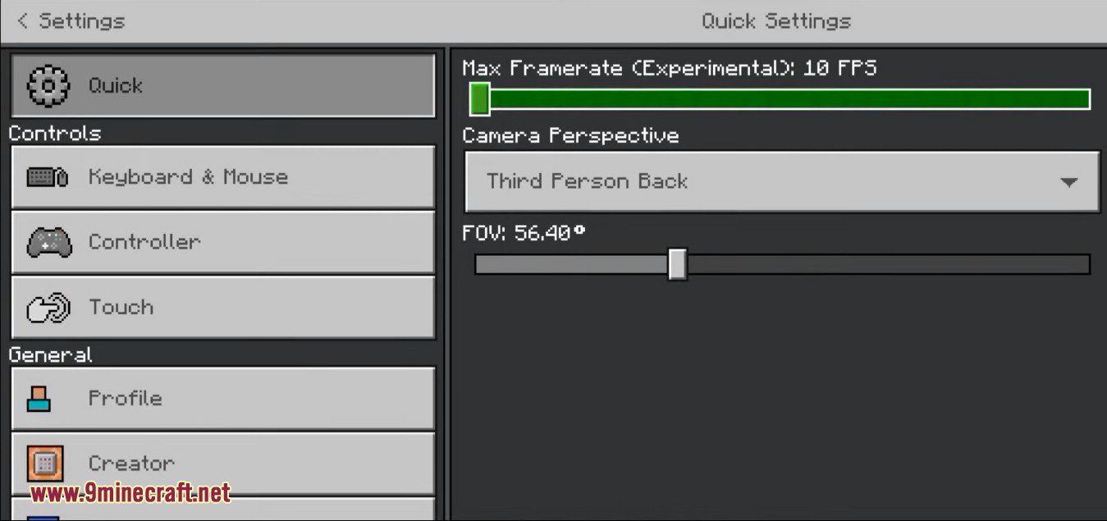Image resolution: width=1107 pixels, height=521 pixels.
Task: Click the Keyboard & Mouse icon
Action: click(x=47, y=177)
